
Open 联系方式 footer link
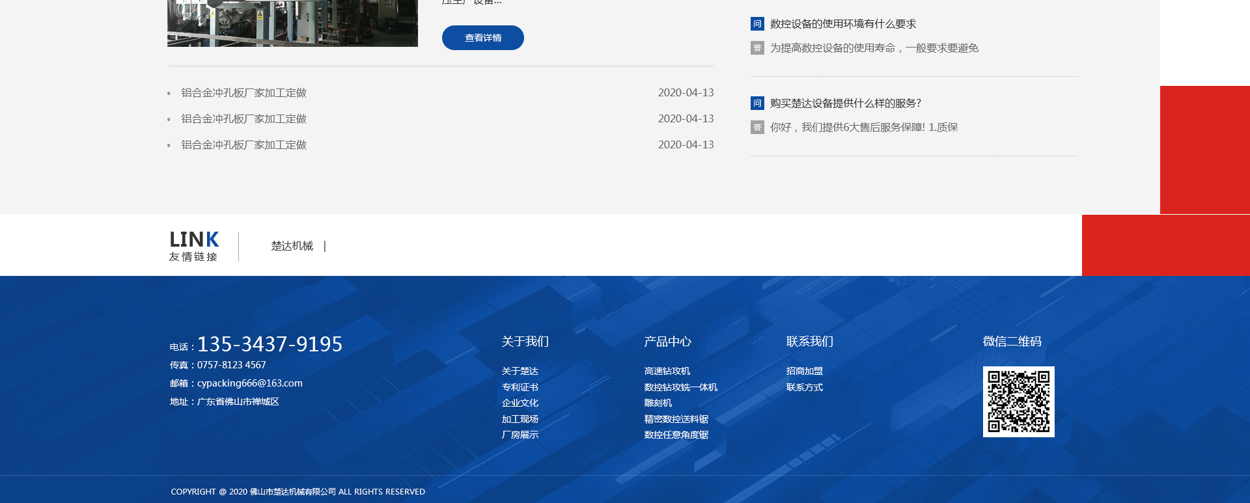click(804, 387)
